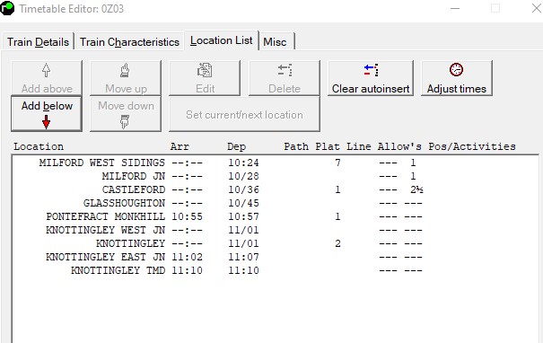Image resolution: width=543 pixels, height=343 pixels.
Task: Click the Pos/Activities column header
Action: pos(472,146)
